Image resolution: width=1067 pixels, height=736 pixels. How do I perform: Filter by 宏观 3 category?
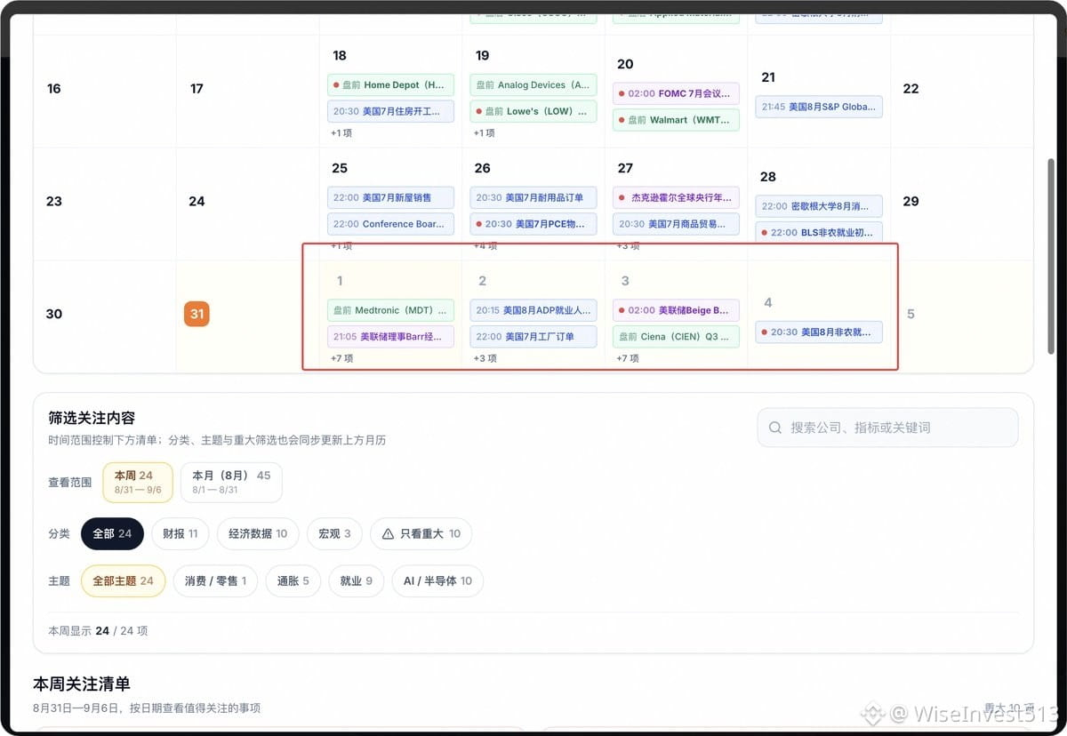pyautogui.click(x=334, y=534)
